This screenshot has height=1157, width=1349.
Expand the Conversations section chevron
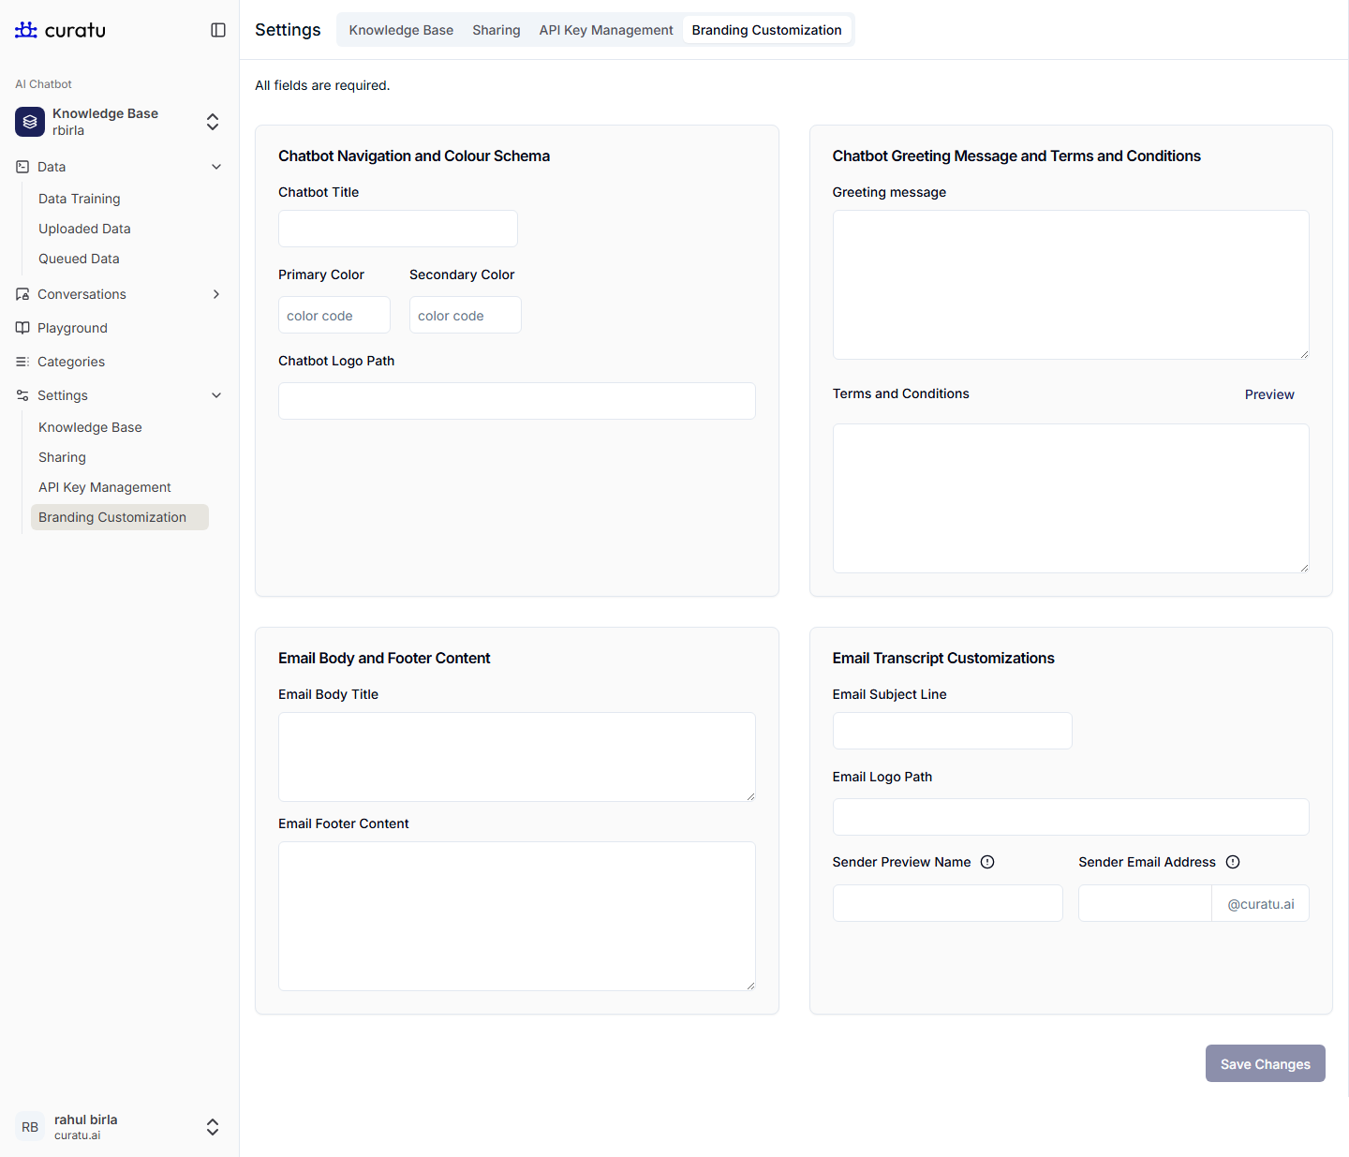[x=216, y=294]
